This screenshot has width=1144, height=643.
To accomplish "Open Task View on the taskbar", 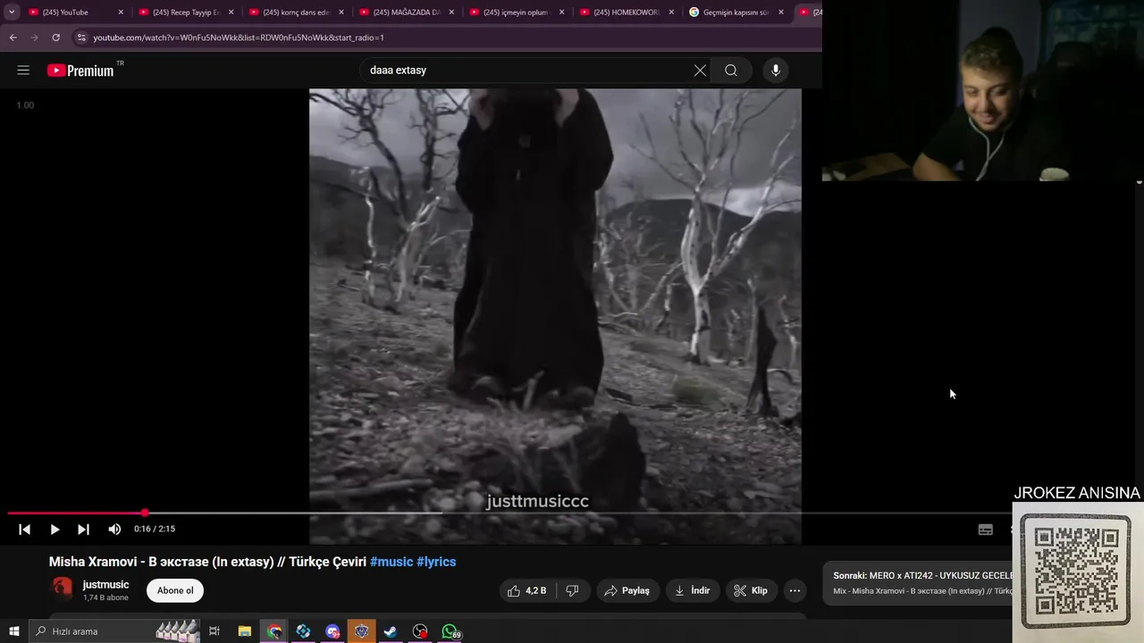I will [214, 631].
